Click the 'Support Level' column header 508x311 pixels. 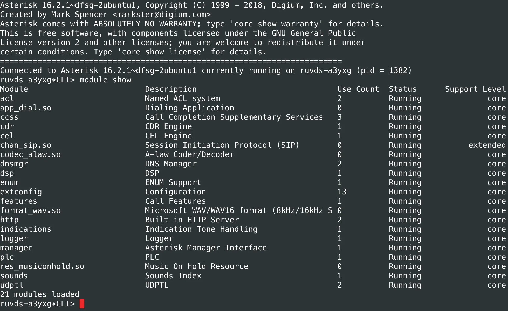tap(475, 89)
